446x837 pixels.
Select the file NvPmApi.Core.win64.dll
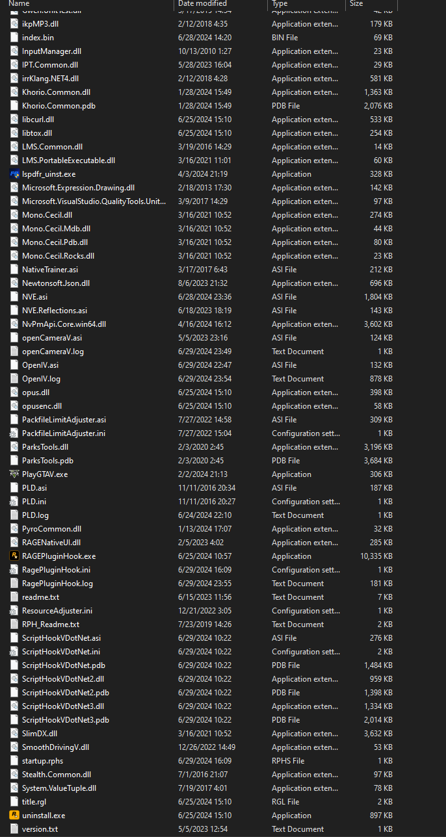tap(64, 324)
